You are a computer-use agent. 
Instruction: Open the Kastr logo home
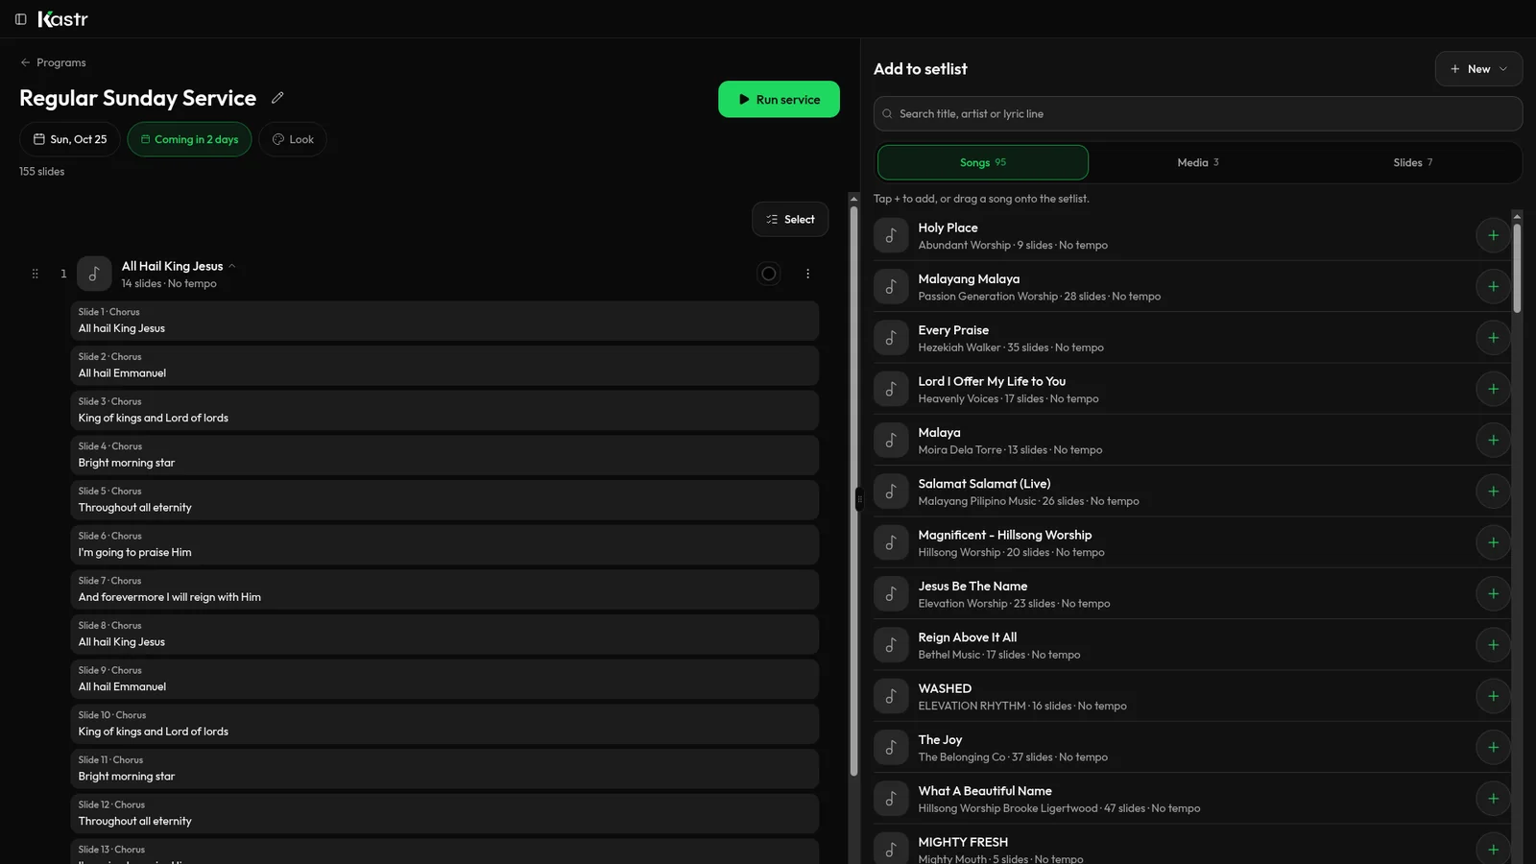pos(62,19)
